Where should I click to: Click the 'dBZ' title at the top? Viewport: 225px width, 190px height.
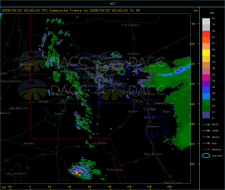click(112, 3)
